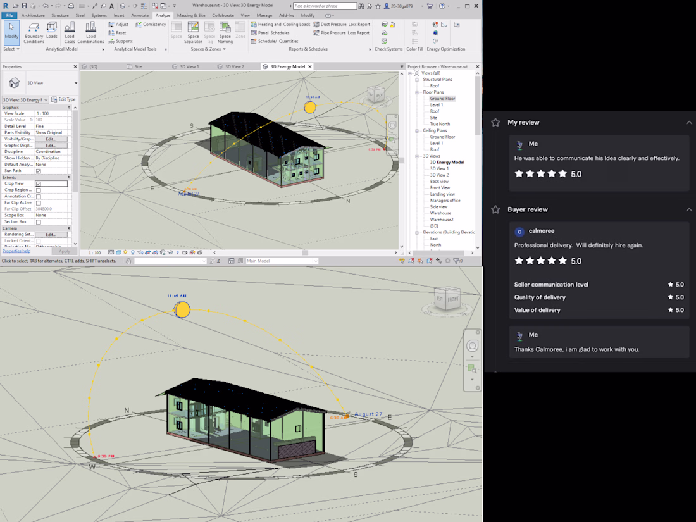Open Front View in Project Browser
Screen dimensions: 696x522
coord(440,188)
